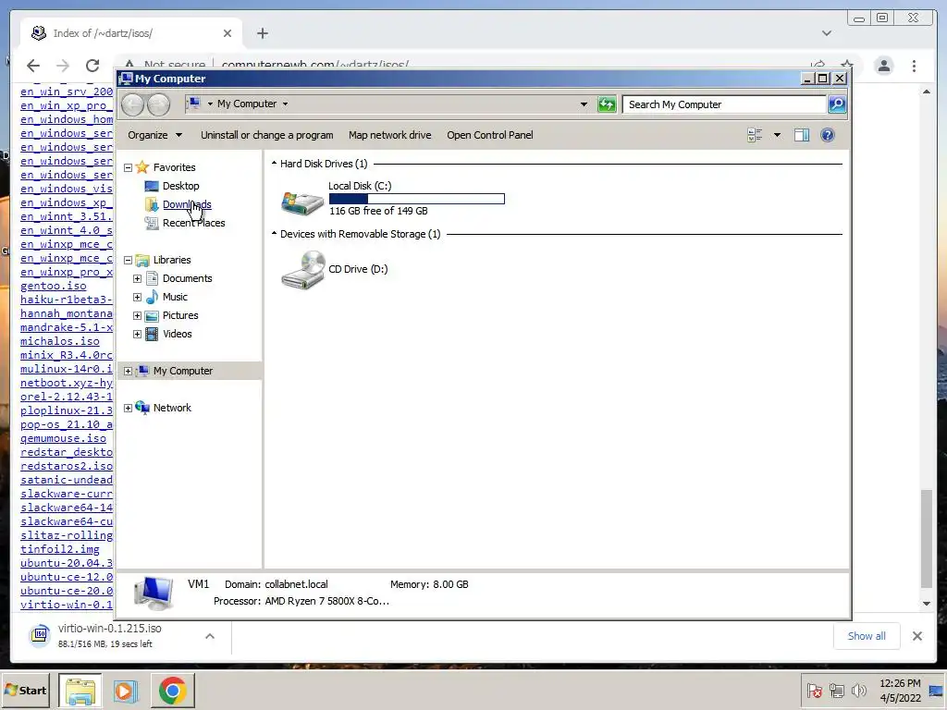Viewport: 947px width, 710px height.
Task: Open Downloads in Favorites
Action: (x=187, y=204)
